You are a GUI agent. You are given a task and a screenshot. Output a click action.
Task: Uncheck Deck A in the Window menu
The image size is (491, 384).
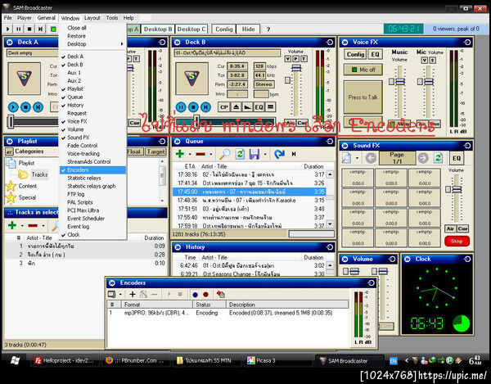tap(75, 56)
